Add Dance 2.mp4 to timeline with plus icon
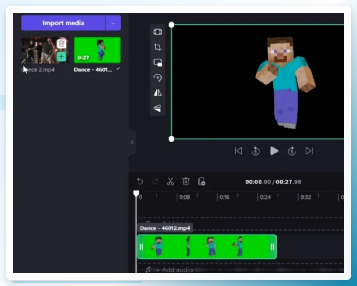Image resolution: width=357 pixels, height=286 pixels. (x=61, y=57)
